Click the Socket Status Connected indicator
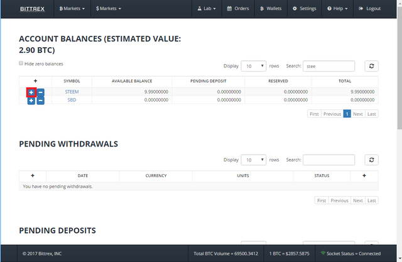Screen dimensions: 402x262 [x=350, y=254]
